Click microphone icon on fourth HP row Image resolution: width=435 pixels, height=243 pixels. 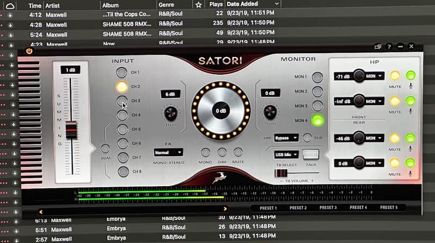click(x=411, y=174)
